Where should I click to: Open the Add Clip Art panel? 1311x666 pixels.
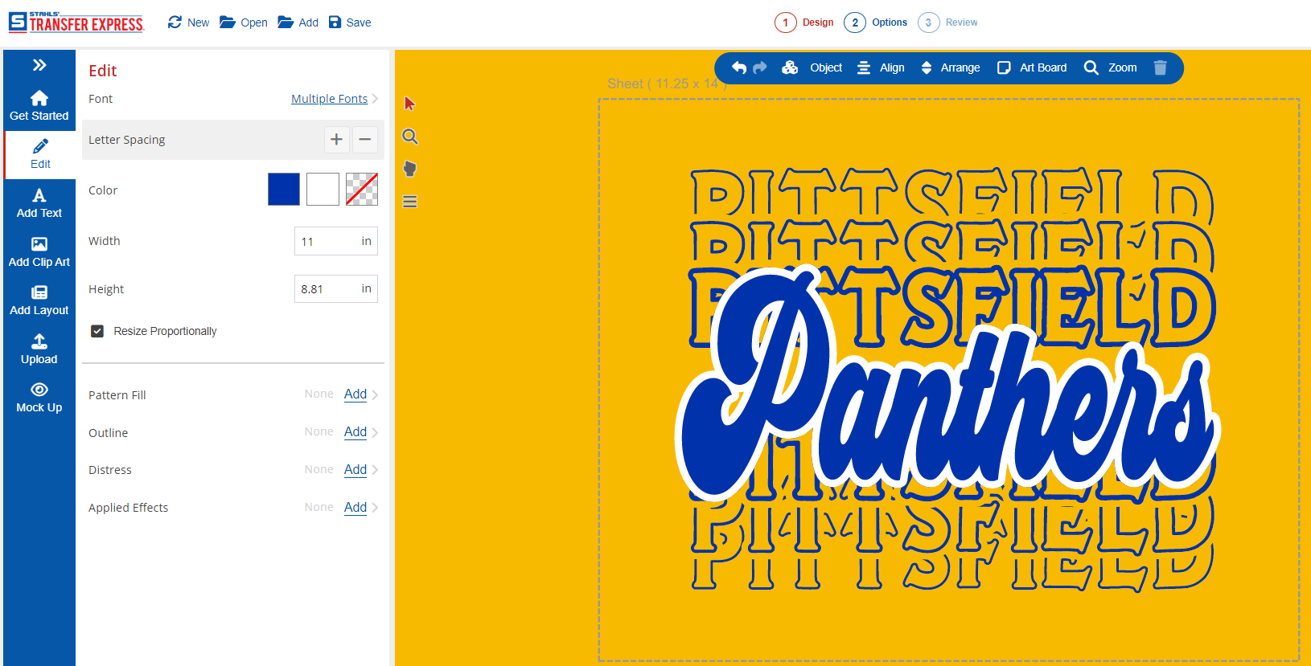click(x=39, y=251)
